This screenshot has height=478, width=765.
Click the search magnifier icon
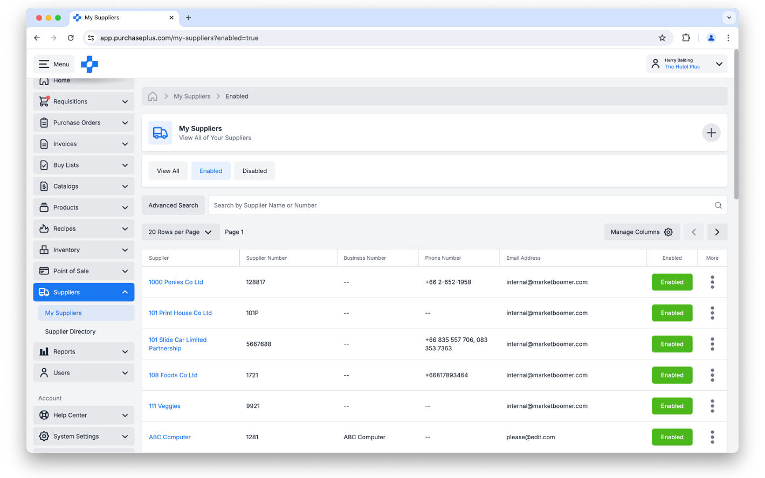pos(718,205)
